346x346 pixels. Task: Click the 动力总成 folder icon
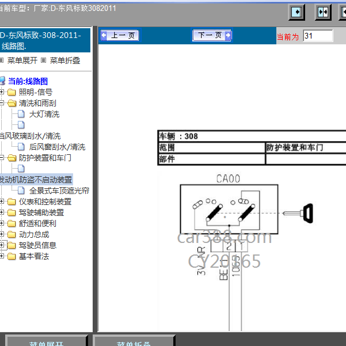[x=12, y=234]
